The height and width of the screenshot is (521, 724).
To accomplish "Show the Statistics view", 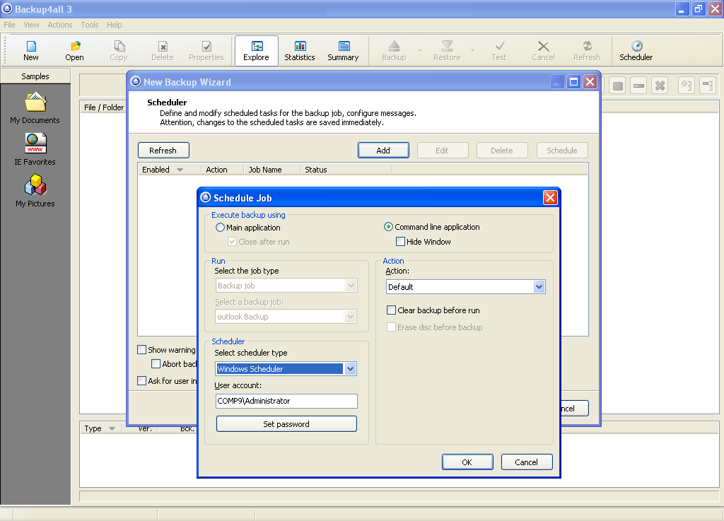I will pyautogui.click(x=300, y=51).
